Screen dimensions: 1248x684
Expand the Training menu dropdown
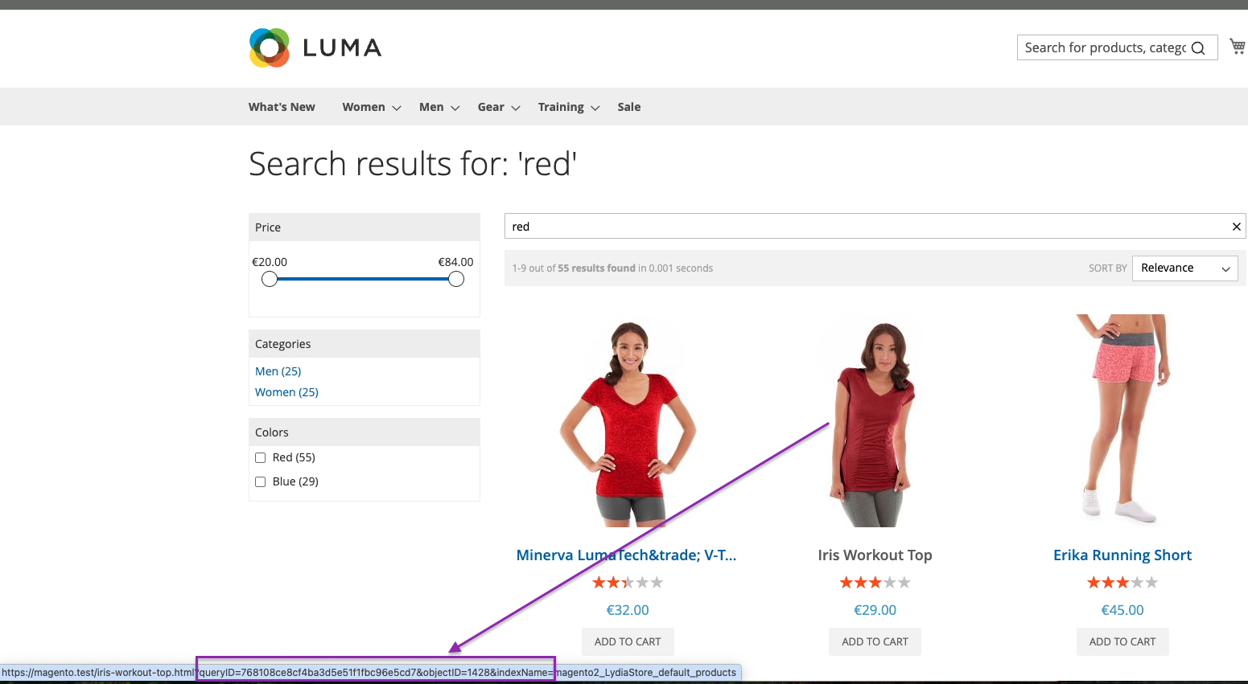[x=569, y=107]
